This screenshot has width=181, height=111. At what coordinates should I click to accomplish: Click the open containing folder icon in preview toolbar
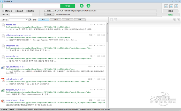115,20
